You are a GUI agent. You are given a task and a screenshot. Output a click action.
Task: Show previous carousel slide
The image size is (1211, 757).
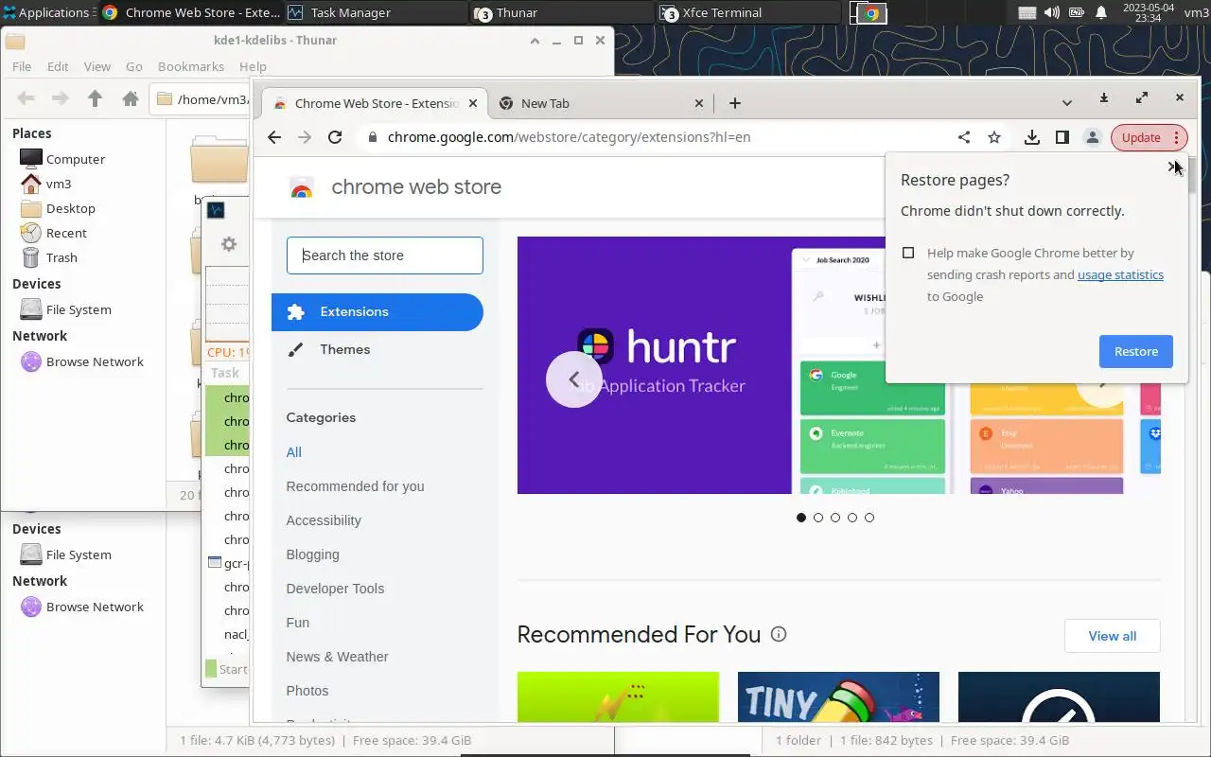pyautogui.click(x=574, y=379)
